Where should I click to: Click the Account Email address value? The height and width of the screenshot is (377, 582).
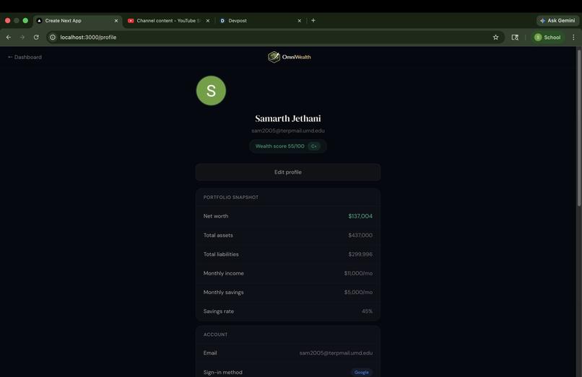point(336,353)
